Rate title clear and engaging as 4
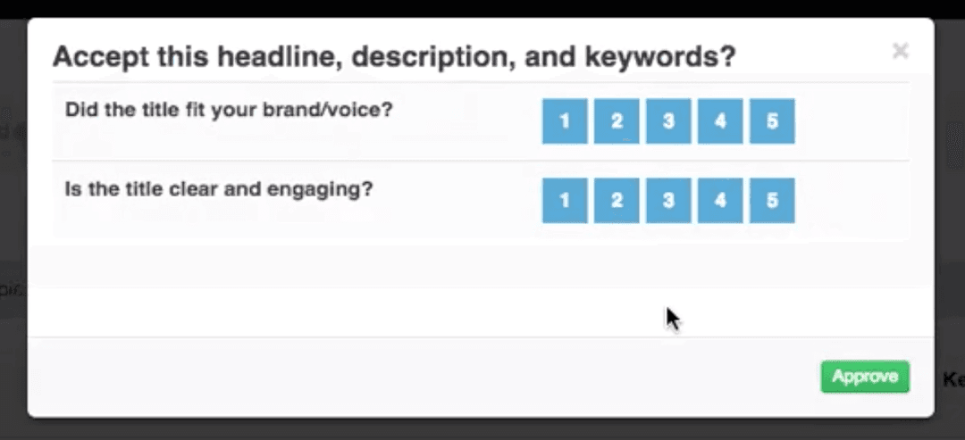The height and width of the screenshot is (440, 965). [x=720, y=201]
